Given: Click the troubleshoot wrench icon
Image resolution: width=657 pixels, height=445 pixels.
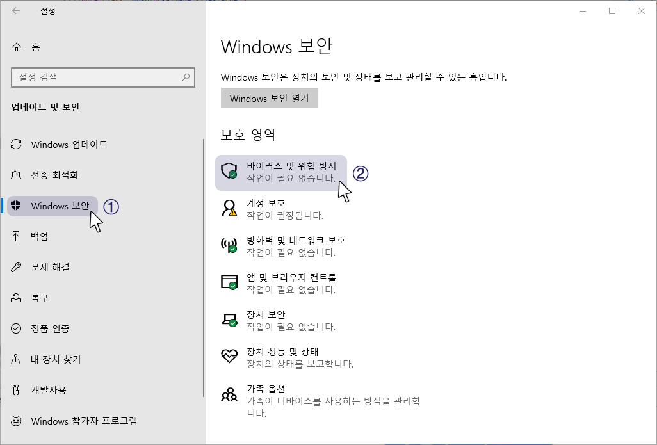Looking at the screenshot, I should coord(16,267).
